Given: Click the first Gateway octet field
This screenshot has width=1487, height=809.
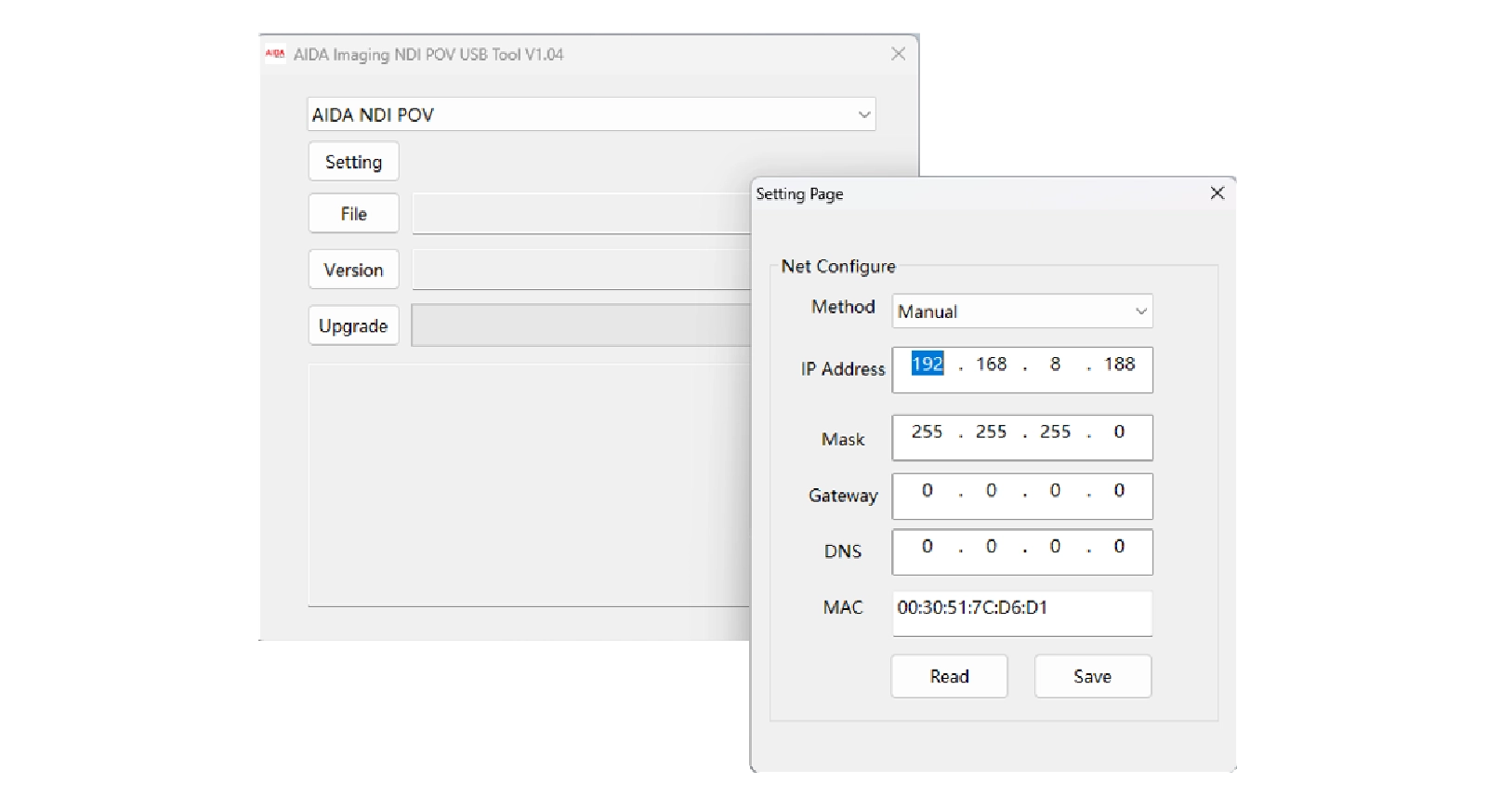Looking at the screenshot, I should tap(927, 490).
